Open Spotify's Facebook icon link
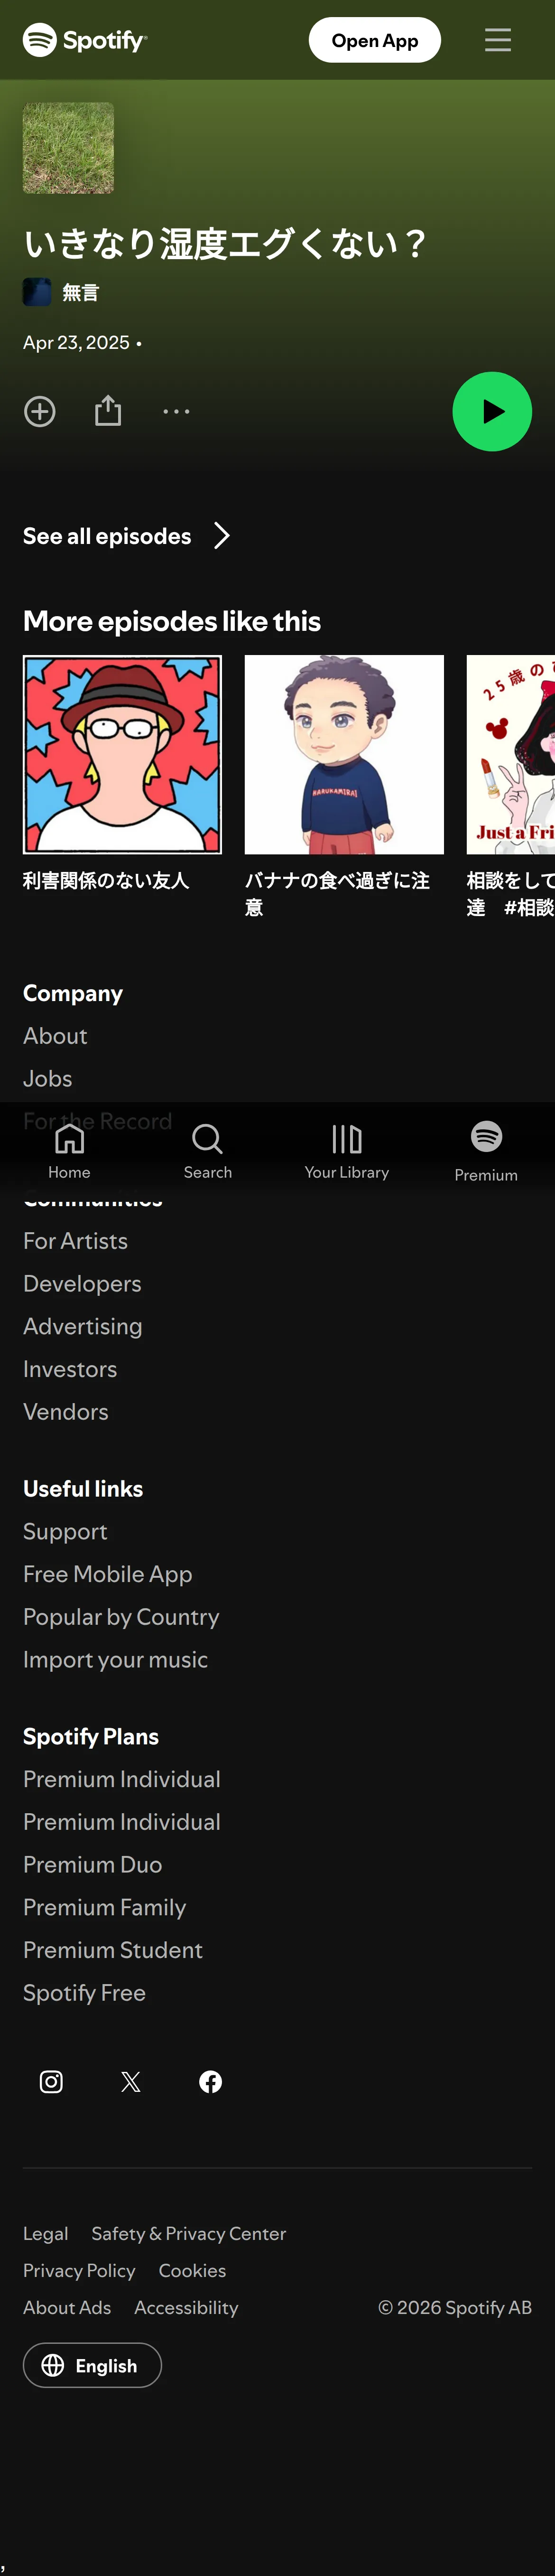Image resolution: width=555 pixels, height=2576 pixels. coord(210,2081)
